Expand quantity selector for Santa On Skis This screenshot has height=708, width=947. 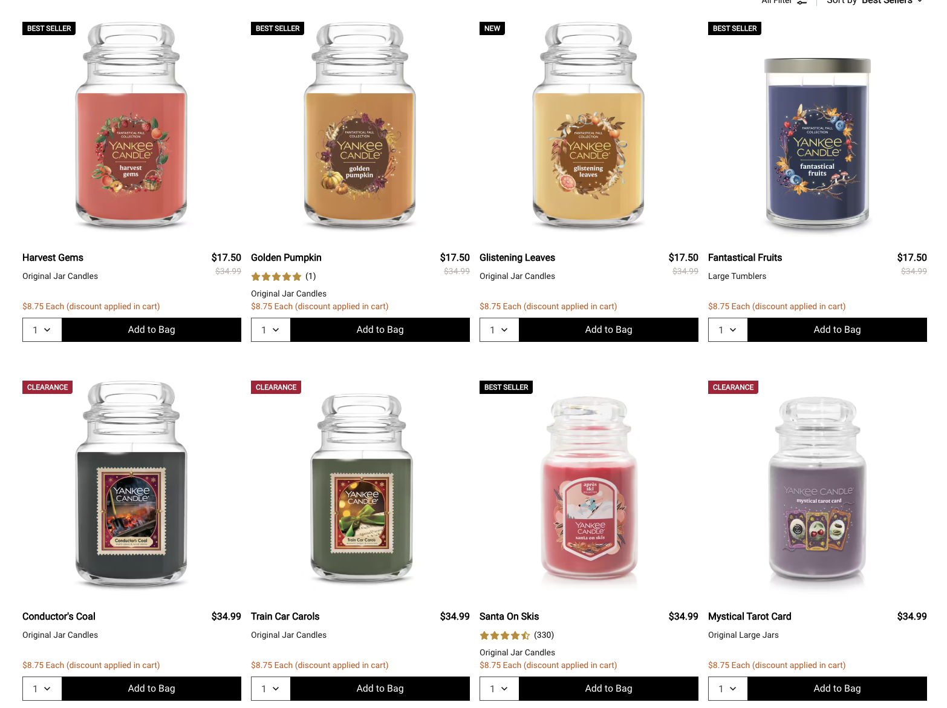(x=499, y=689)
